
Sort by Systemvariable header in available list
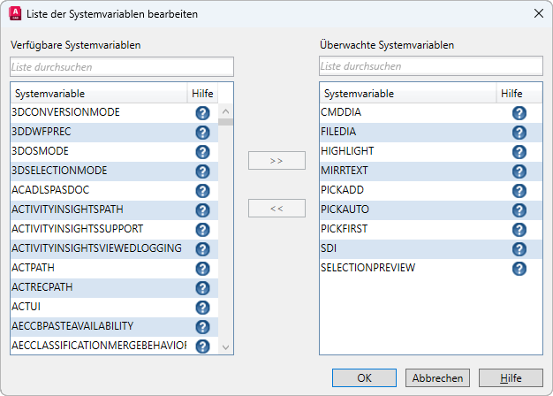(x=98, y=94)
